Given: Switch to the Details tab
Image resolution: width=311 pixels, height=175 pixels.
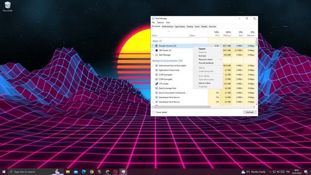Looking at the screenshot, I should pyautogui.click(x=204, y=27).
